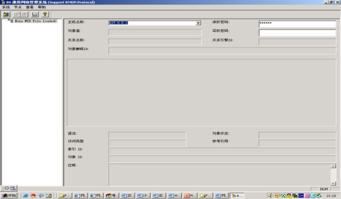Click the 语法 syntax field
Image resolution: width=341 pixels, height=199 pixels.
[147, 135]
